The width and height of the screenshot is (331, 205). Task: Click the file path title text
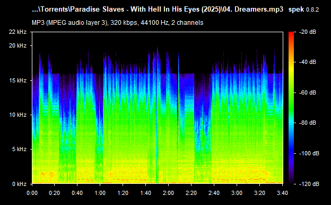tap(158, 10)
